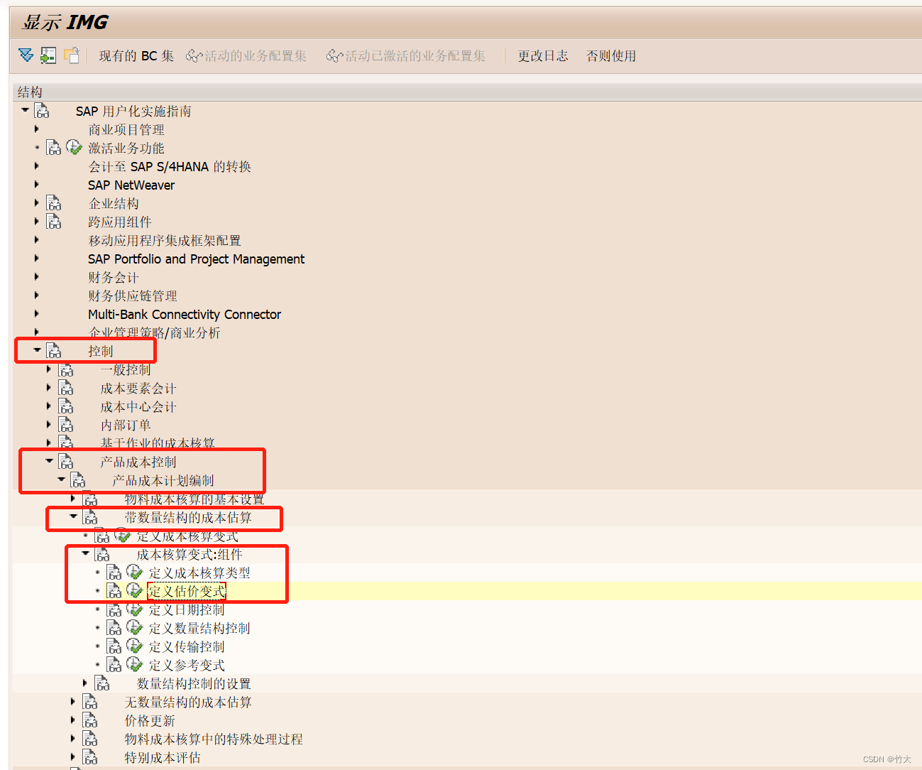Expand the 财务会计 node
The image size is (922, 770).
click(37, 277)
